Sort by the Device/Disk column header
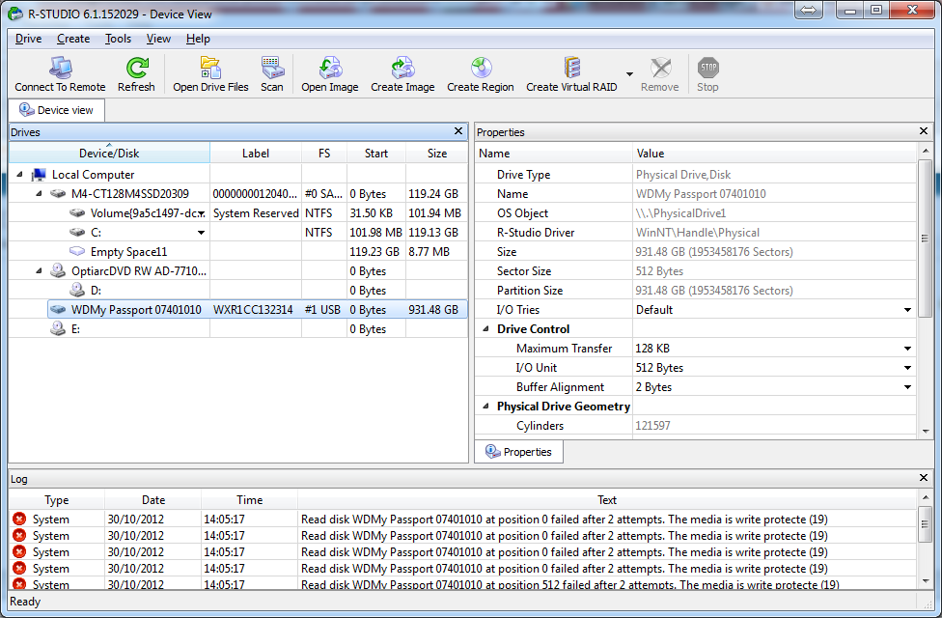The image size is (942, 618). tap(109, 154)
